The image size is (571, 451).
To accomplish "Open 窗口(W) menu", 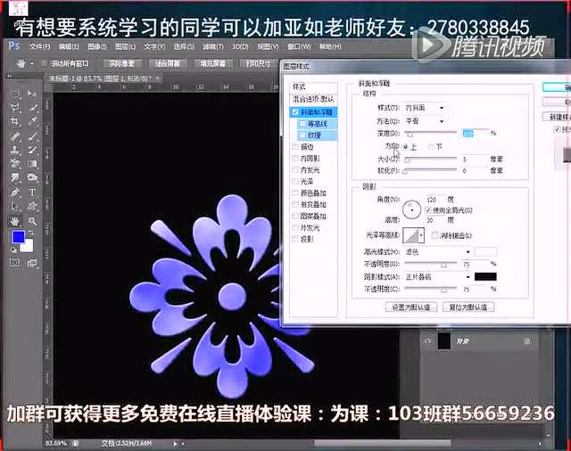I will [299, 46].
